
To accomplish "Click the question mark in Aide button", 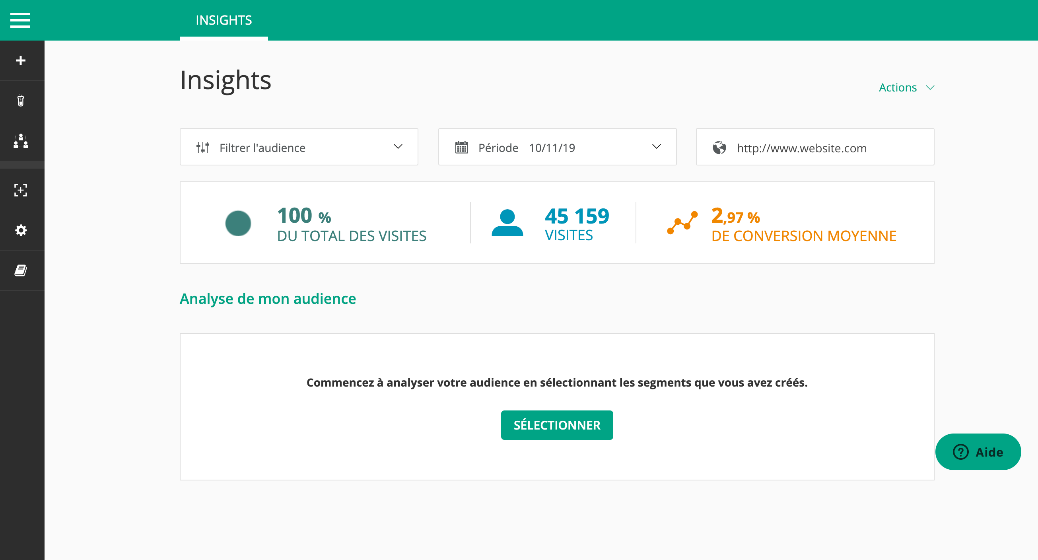I will click(960, 452).
